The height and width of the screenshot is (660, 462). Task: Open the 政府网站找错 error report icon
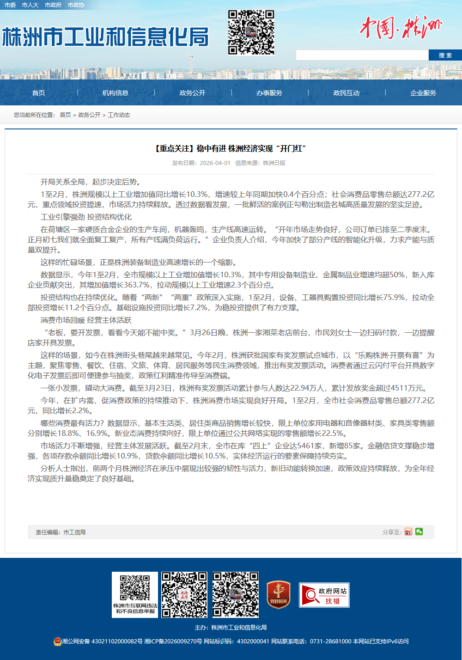tap(324, 595)
